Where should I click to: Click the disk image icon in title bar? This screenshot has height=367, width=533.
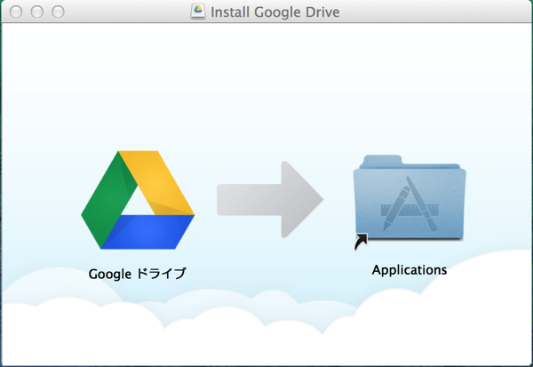click(198, 12)
